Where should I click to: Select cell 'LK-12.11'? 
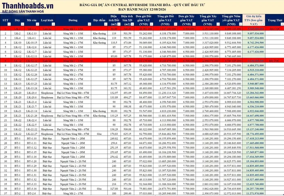[x=32, y=56]
